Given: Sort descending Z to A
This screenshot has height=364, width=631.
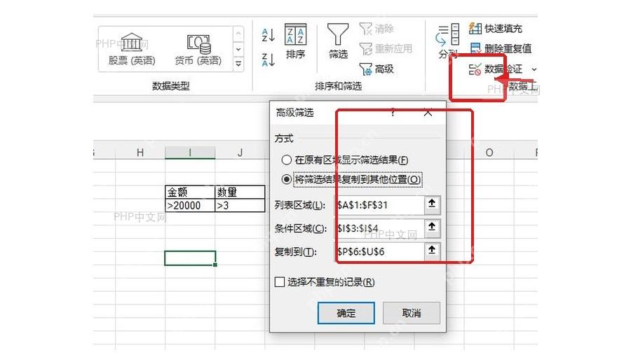Looking at the screenshot, I should [268, 59].
